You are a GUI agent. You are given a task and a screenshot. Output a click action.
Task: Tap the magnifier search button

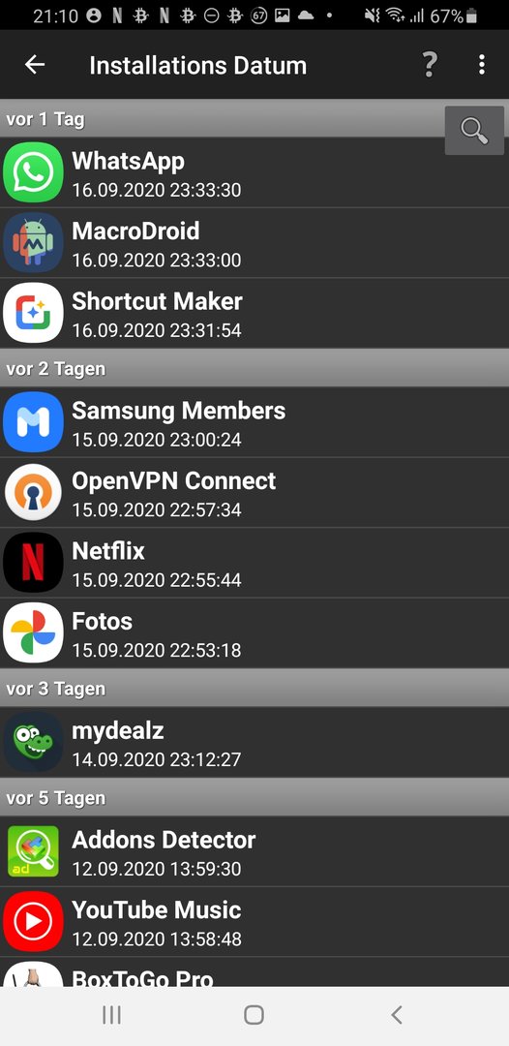474,130
